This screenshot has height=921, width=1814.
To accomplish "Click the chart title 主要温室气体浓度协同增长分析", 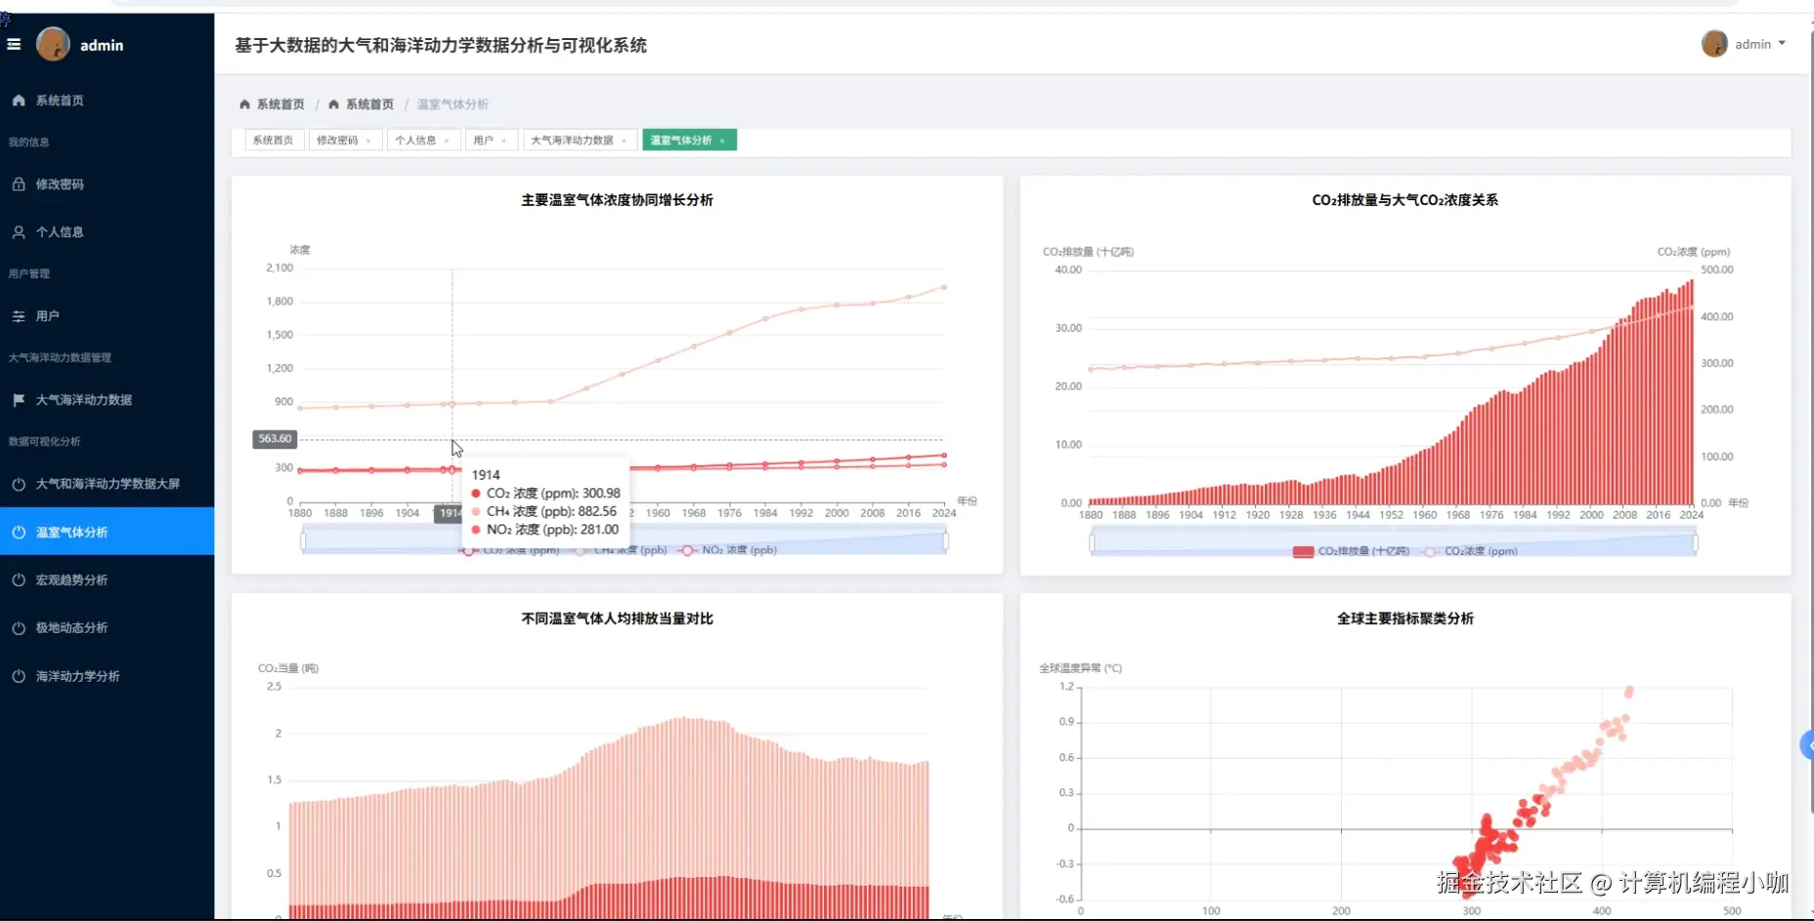I will coord(617,200).
